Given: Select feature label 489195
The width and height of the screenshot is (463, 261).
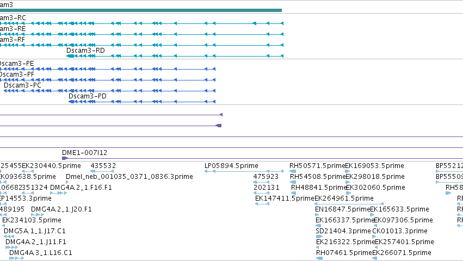Looking at the screenshot, I should point(12,209).
